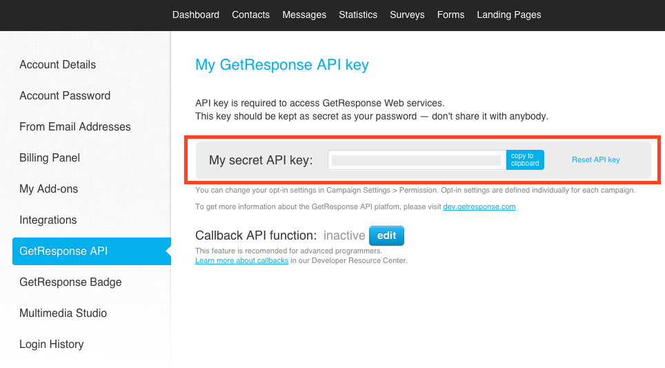Open the dev.getresponse.com link
Screen dimensions: 665x368
click(x=479, y=207)
